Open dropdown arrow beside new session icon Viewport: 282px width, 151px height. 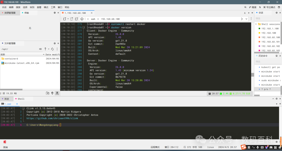(x=68, y=19)
